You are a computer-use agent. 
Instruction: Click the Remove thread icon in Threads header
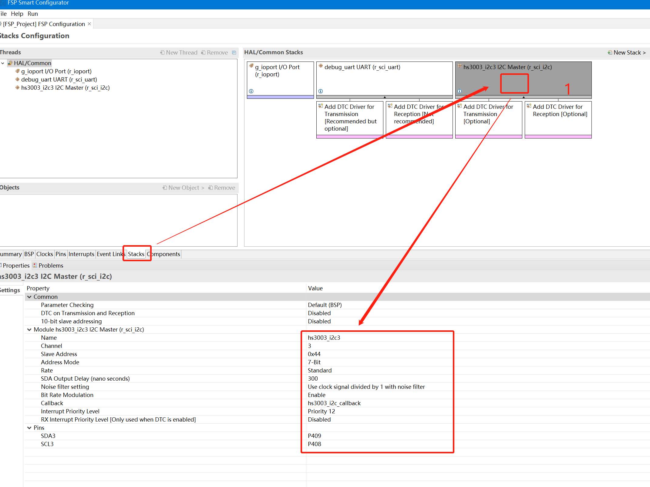click(x=203, y=52)
